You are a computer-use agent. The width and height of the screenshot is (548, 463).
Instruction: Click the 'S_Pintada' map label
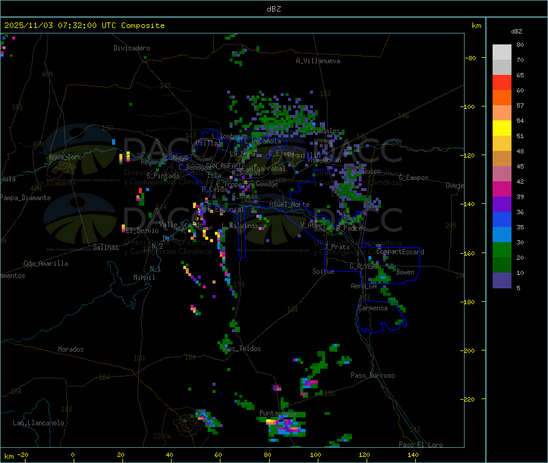pos(163,176)
